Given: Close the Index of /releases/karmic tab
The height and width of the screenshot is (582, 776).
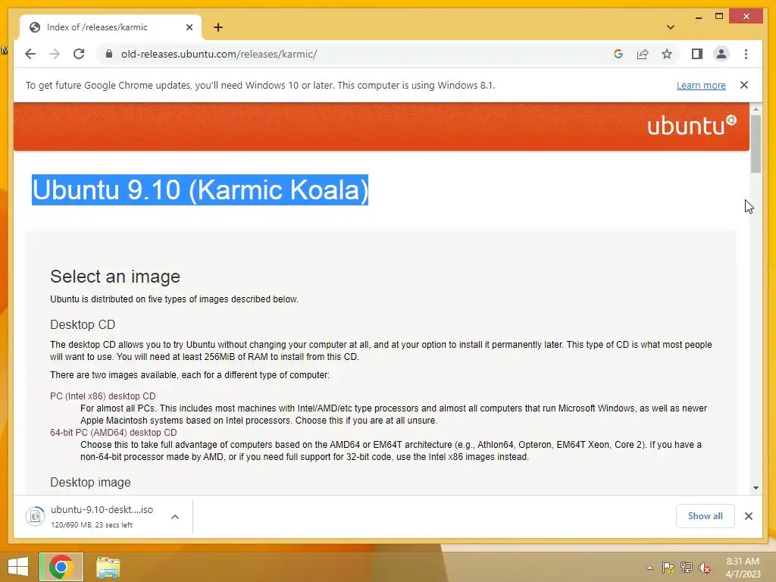Looking at the screenshot, I should coord(189,27).
